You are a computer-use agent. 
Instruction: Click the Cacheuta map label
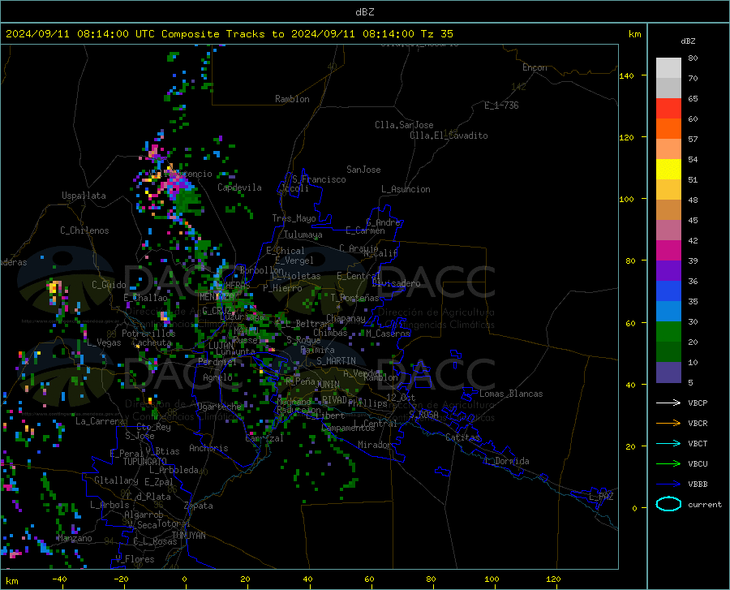point(152,342)
